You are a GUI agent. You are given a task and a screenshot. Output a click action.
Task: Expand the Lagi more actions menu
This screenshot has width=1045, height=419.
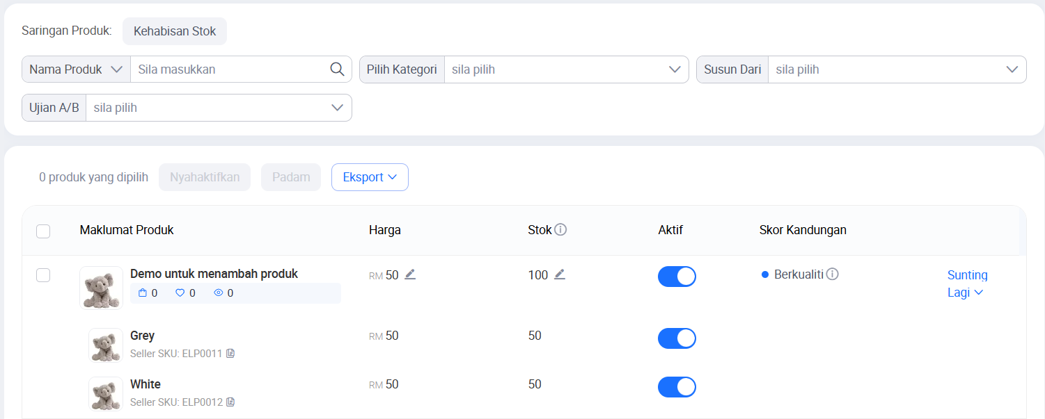pyautogui.click(x=965, y=293)
